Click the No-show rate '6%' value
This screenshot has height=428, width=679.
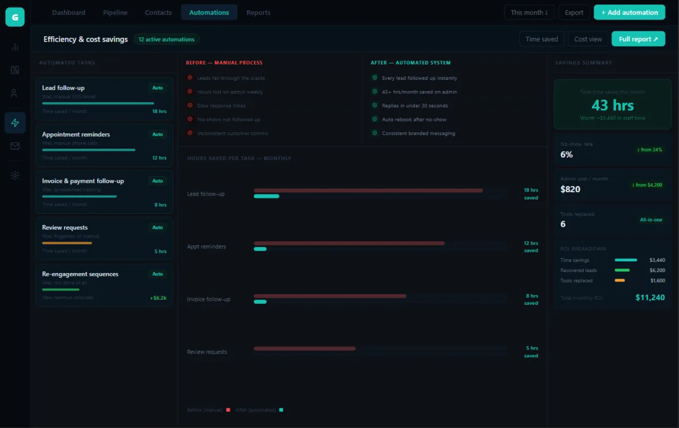[566, 154]
